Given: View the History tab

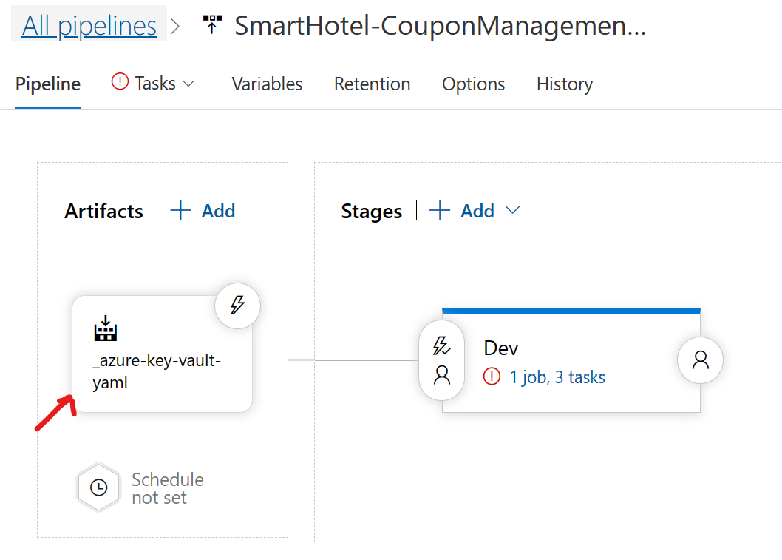Looking at the screenshot, I should (x=564, y=84).
